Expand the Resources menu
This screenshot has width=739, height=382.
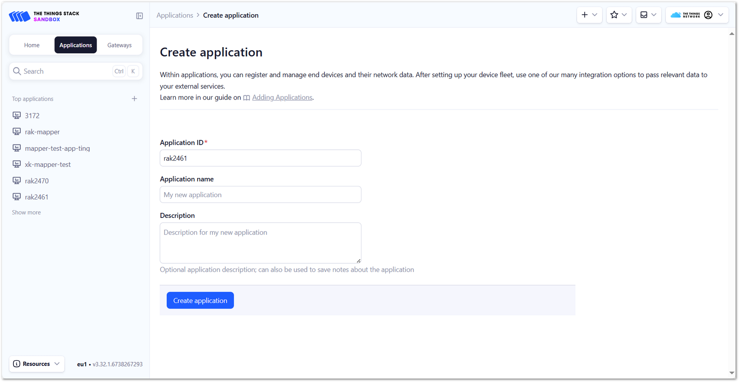(37, 364)
